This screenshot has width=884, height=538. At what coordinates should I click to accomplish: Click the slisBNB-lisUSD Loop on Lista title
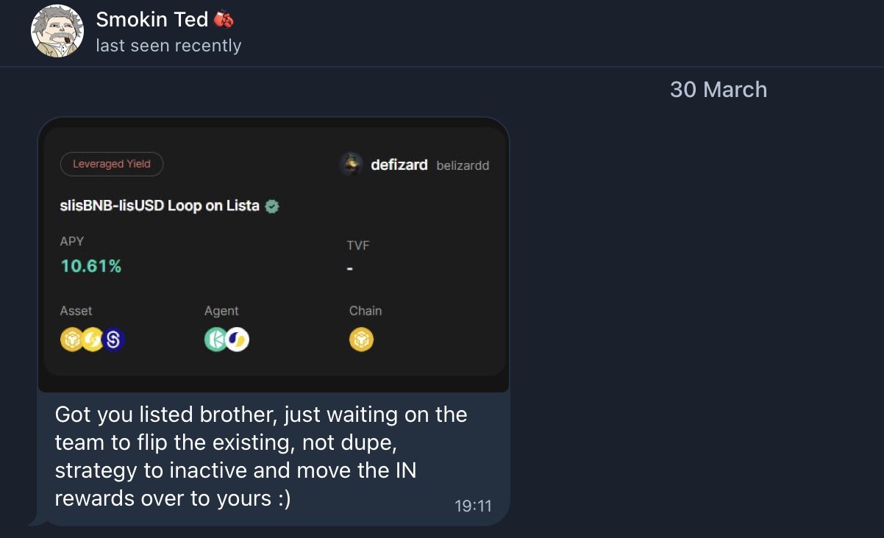160,206
